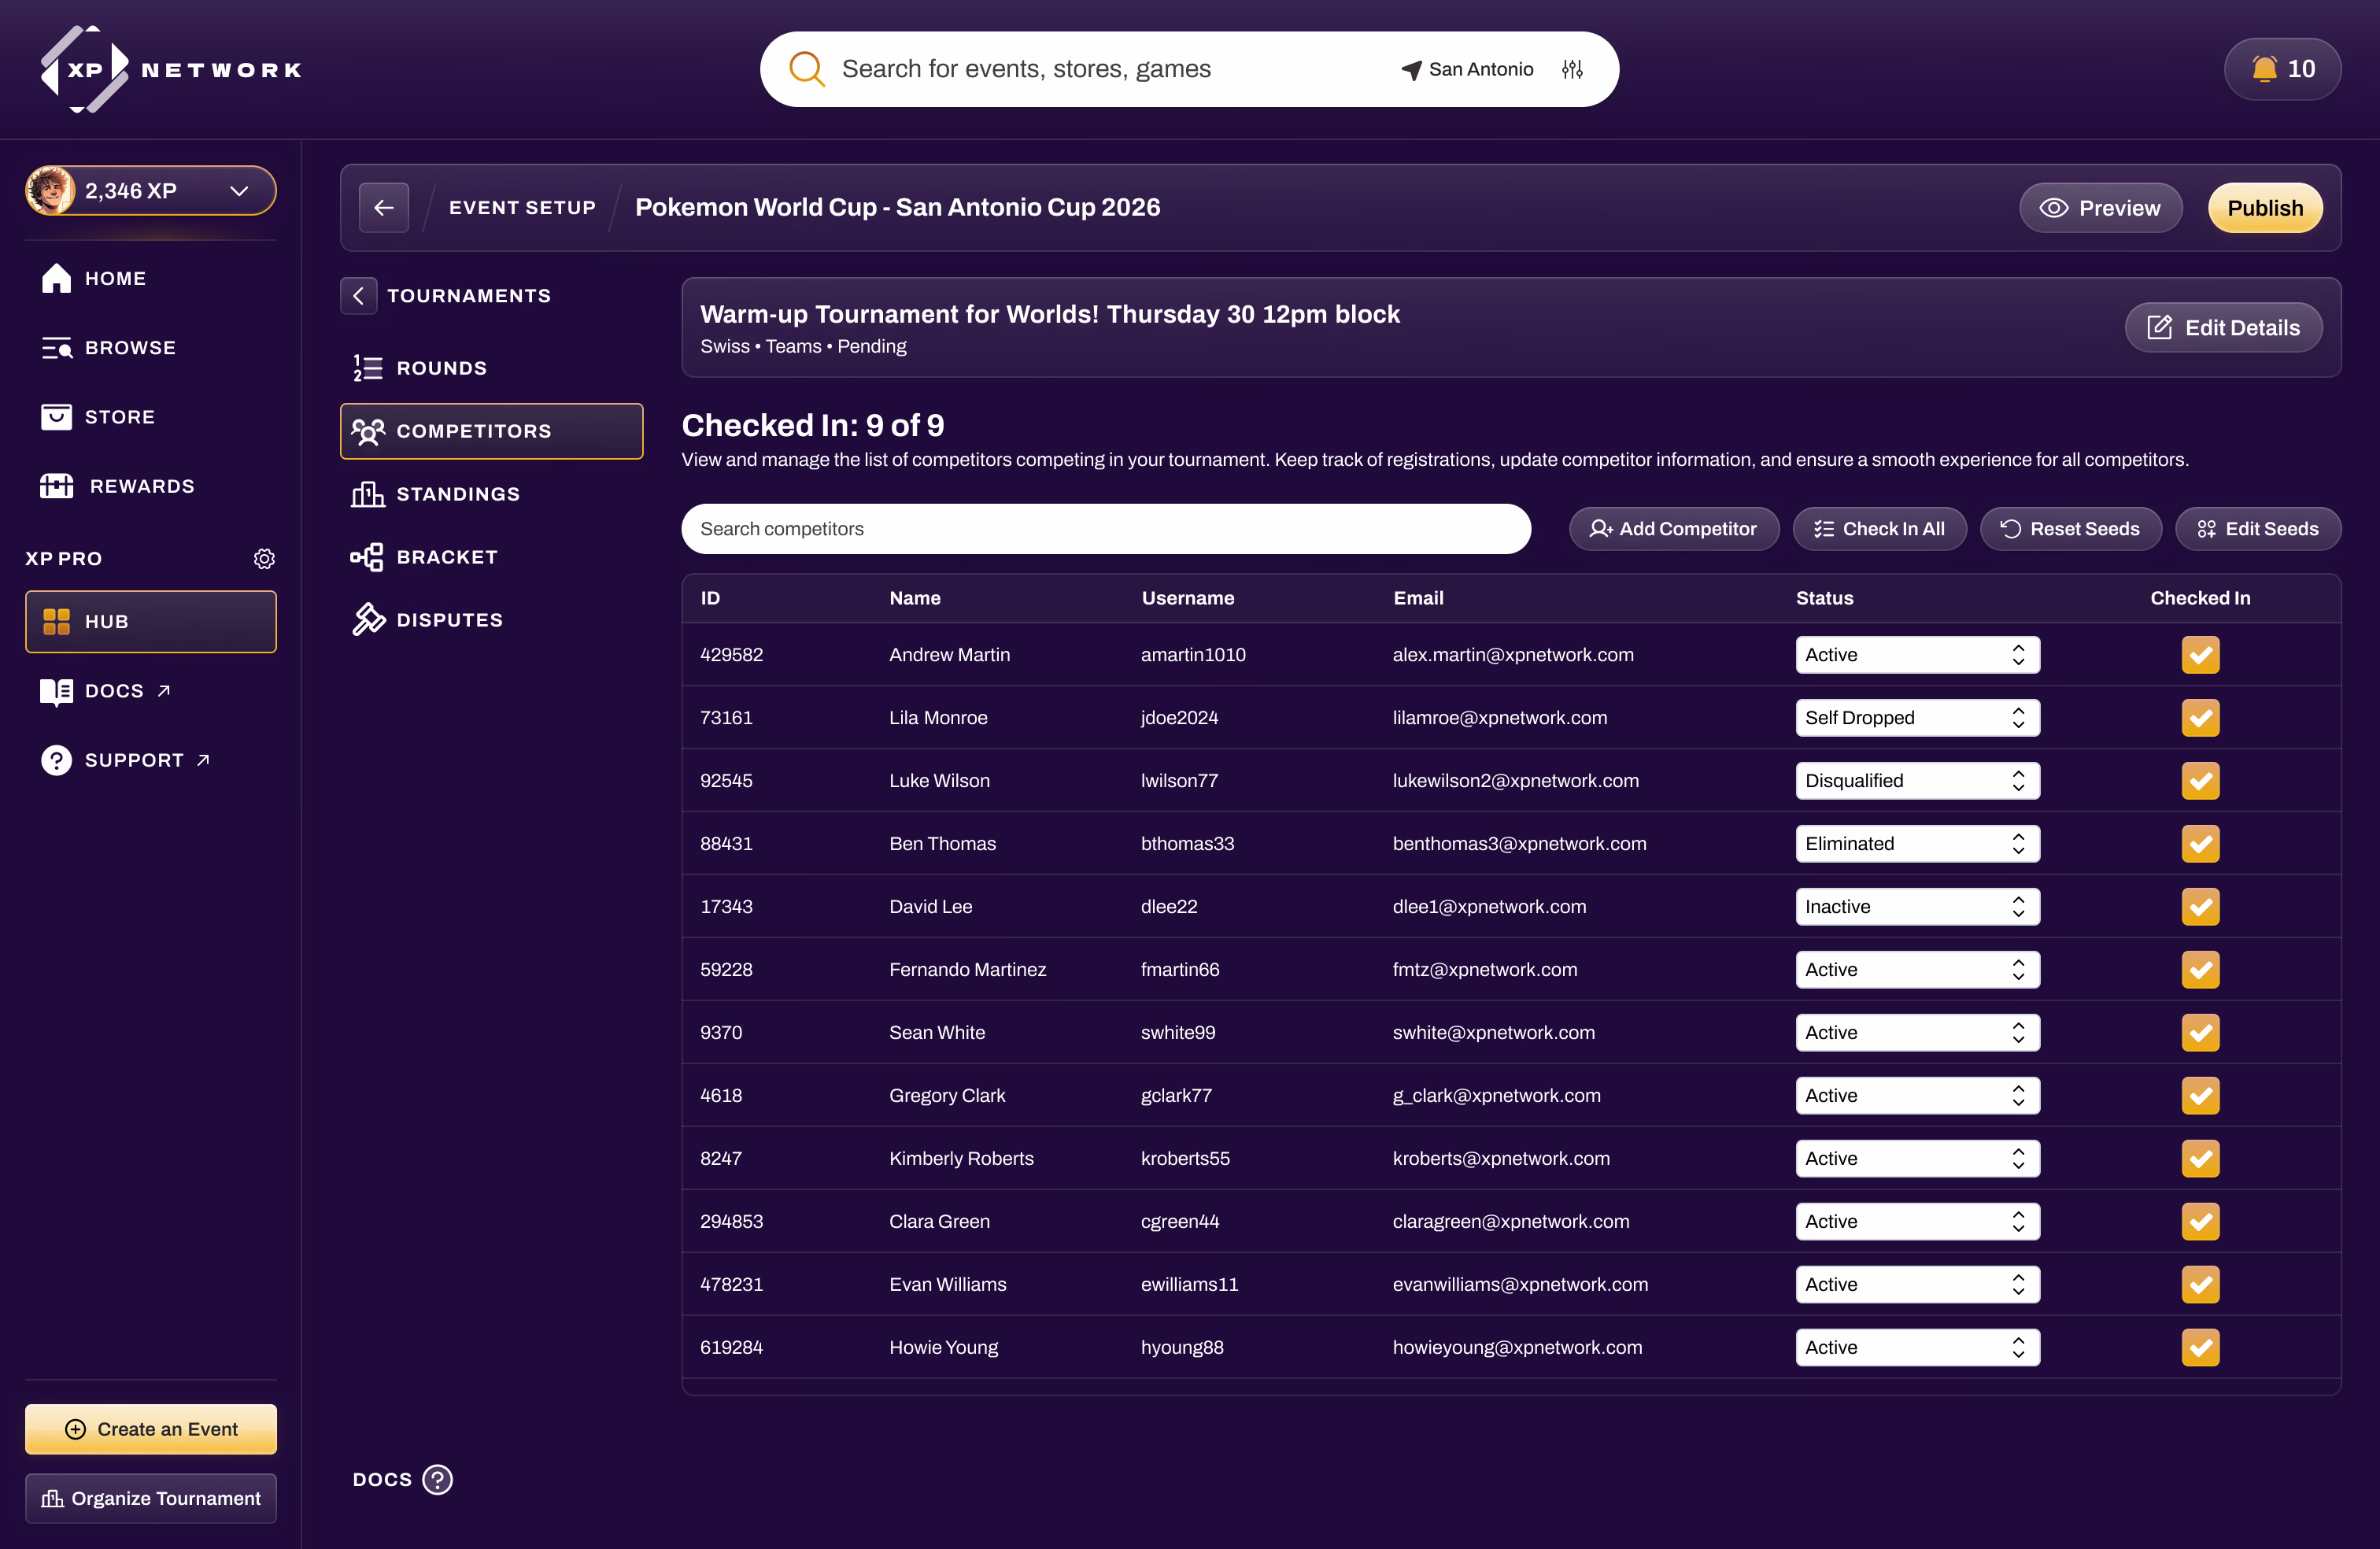This screenshot has width=2380, height=1549.
Task: Click email alex.martin@xpnetwork.com
Action: click(x=1513, y=654)
